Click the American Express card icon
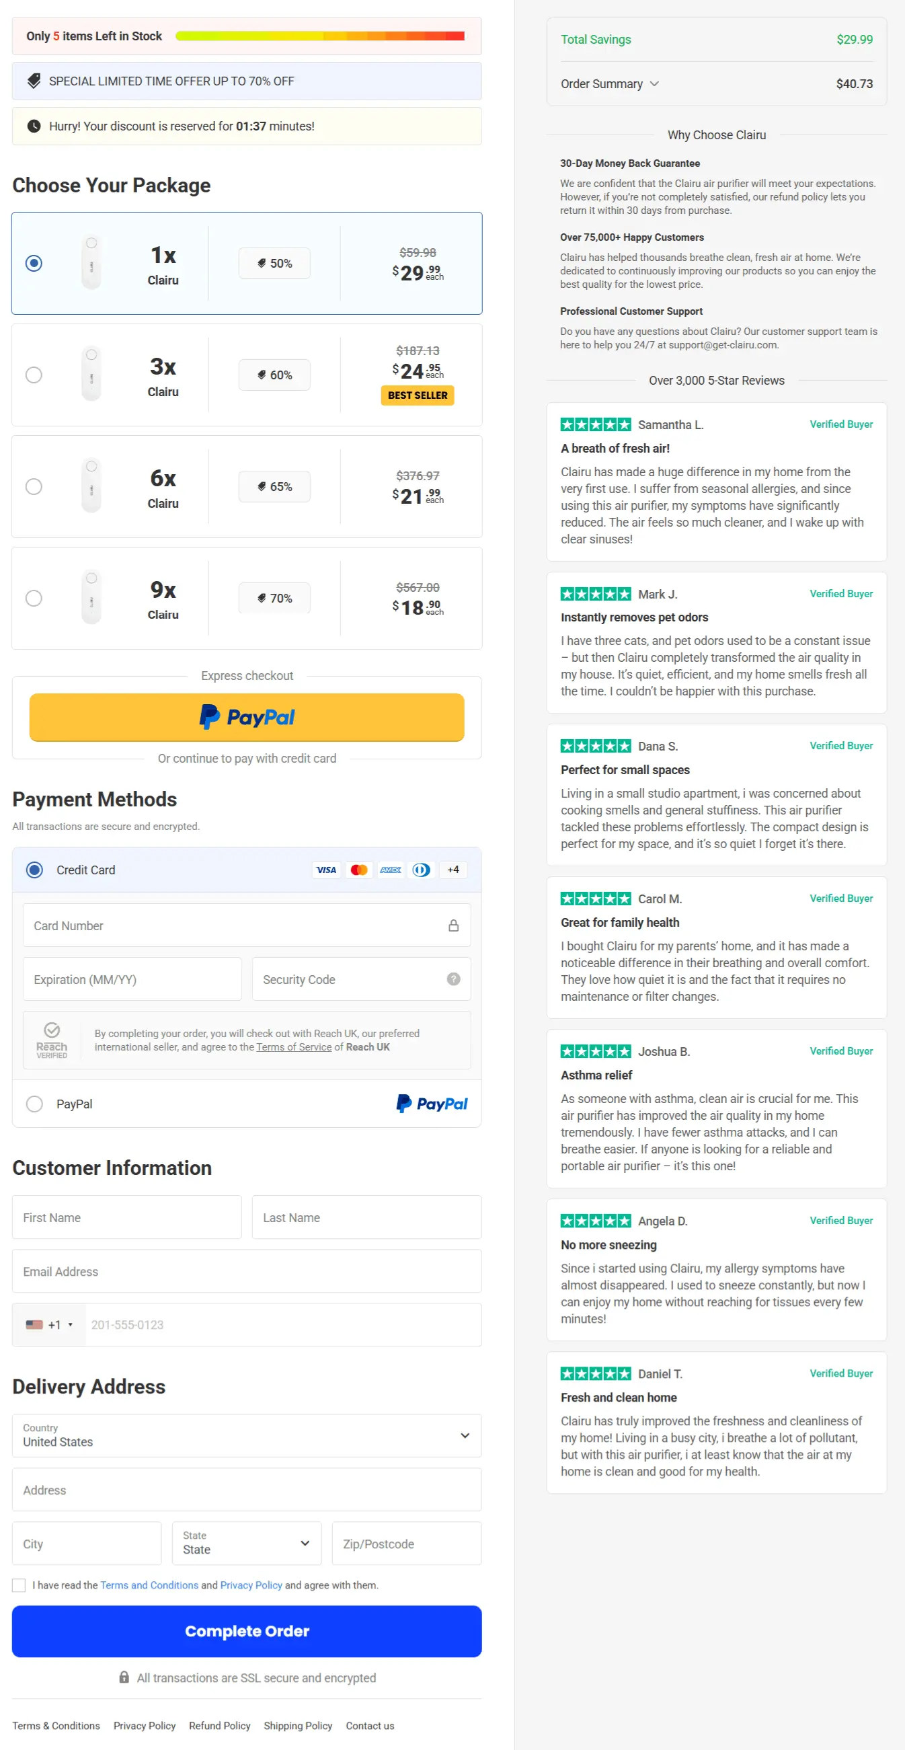 pyautogui.click(x=391, y=870)
